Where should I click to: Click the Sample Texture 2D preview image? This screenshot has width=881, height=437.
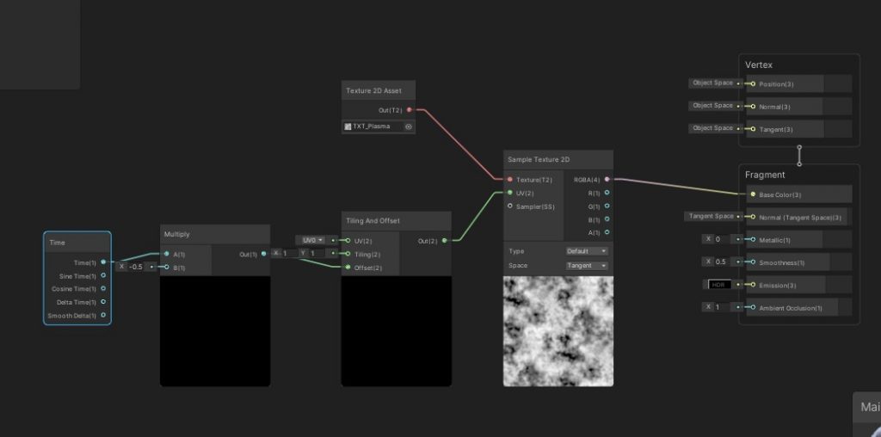coord(558,330)
